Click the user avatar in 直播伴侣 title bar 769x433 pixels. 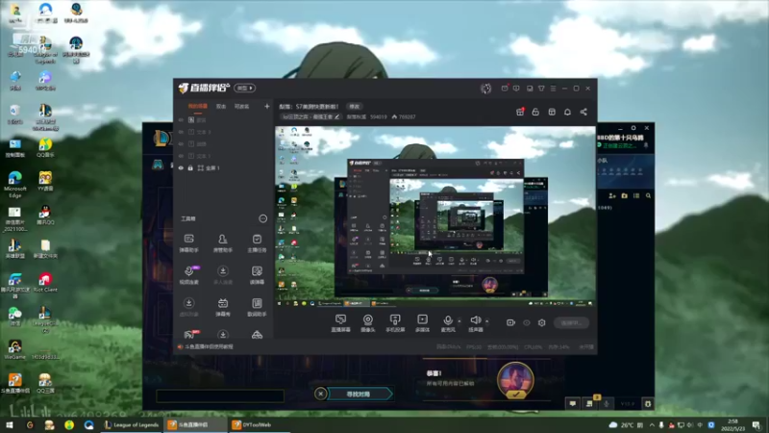click(x=485, y=89)
